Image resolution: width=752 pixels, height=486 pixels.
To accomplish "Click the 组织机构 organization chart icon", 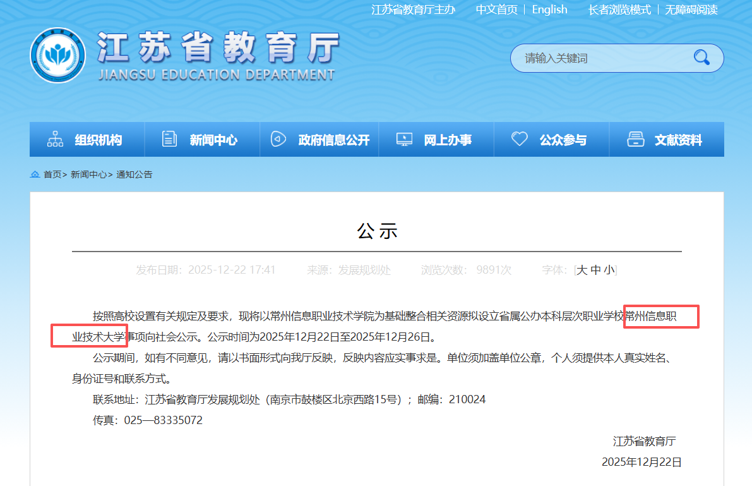I will tap(56, 138).
